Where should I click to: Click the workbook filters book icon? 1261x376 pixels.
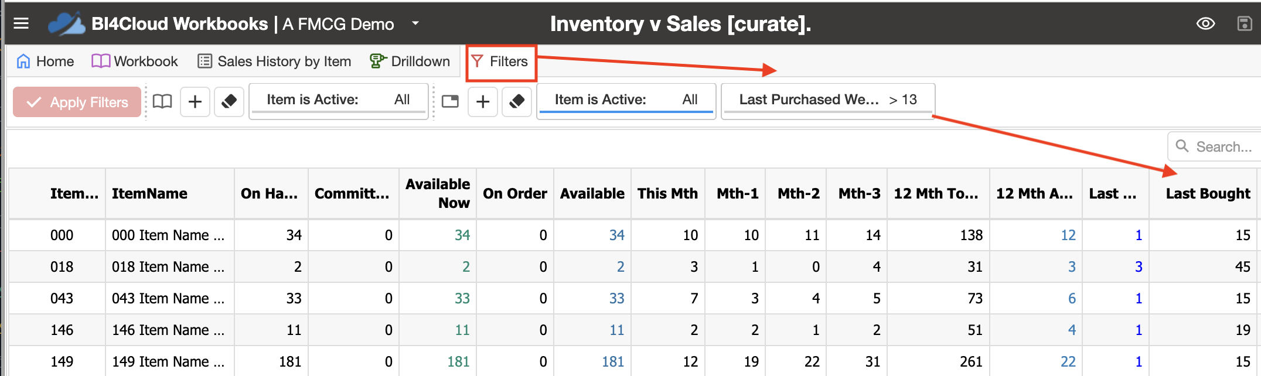162,102
